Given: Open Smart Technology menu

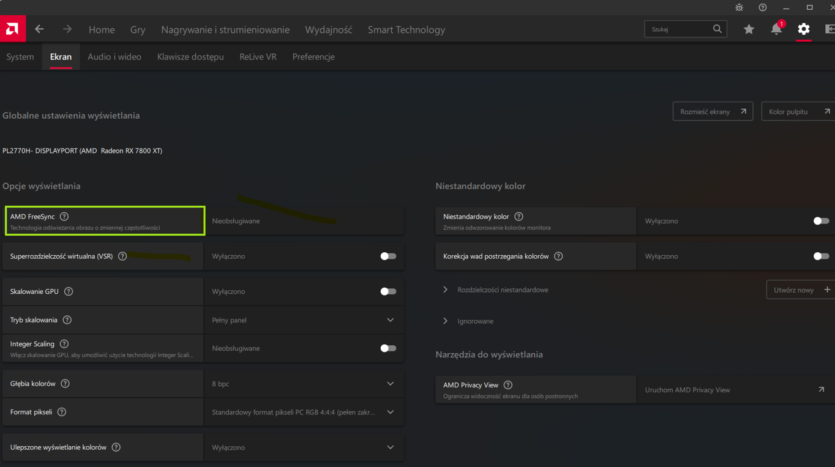Looking at the screenshot, I should click(x=406, y=29).
